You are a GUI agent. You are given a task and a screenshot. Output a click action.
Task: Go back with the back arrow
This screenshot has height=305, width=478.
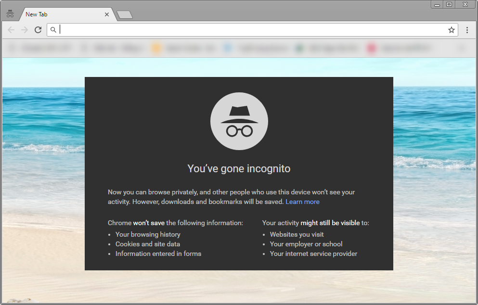pos(11,30)
